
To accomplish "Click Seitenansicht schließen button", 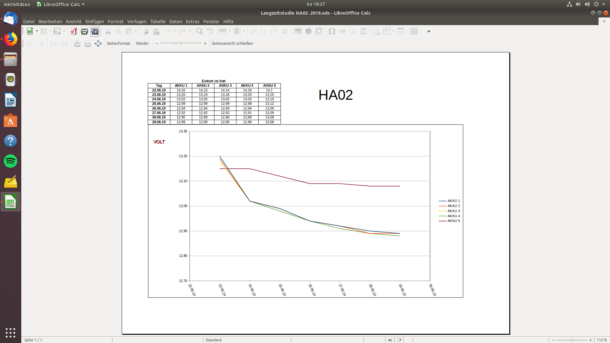I will (232, 44).
